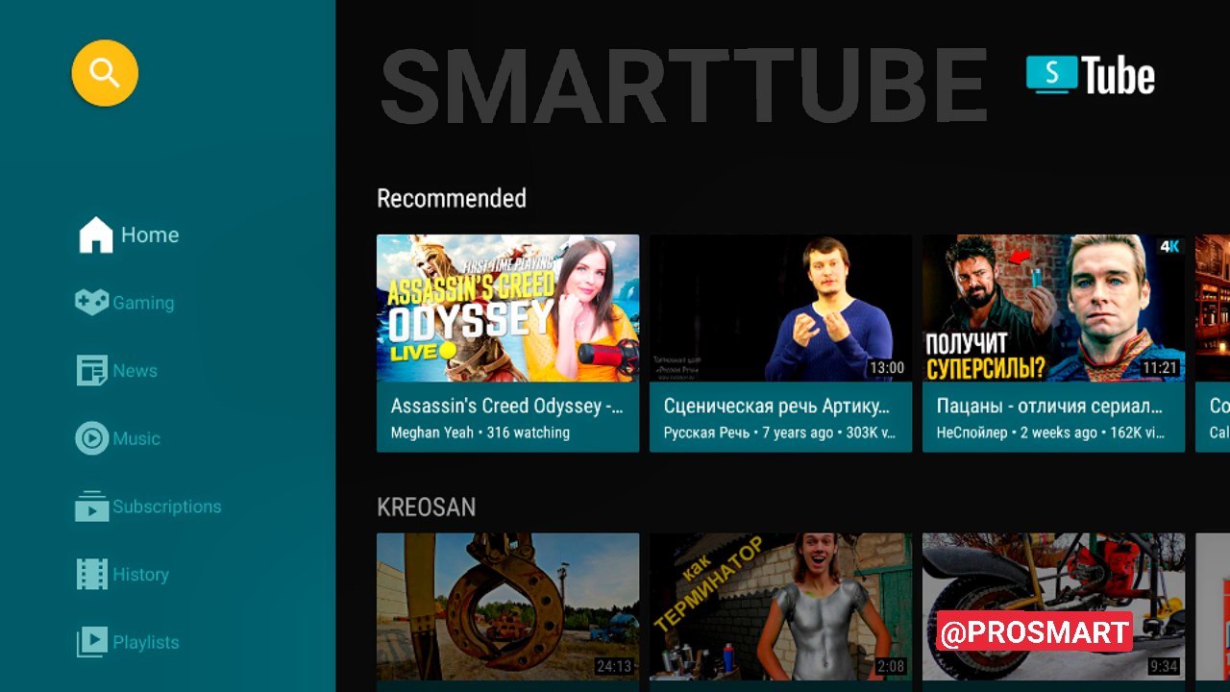Select the 'Assassin's Creed Odyssey -...' title
This screenshot has height=692, width=1230.
coord(507,406)
